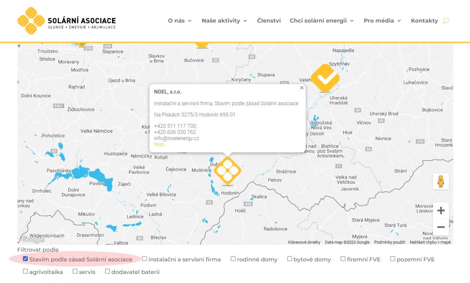470x283 pixels.
Task: Click the Mikulov label on the map
Action: (x=87, y=214)
